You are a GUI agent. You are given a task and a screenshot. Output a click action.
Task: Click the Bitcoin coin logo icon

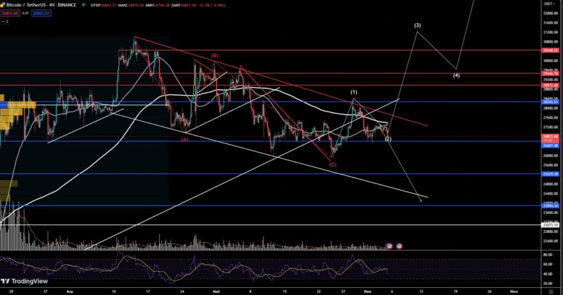click(3, 4)
